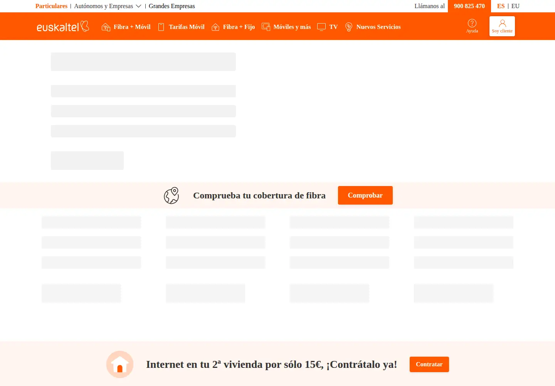Click the 'Internet en tu 2ª vivienda' heading
This screenshot has width=555, height=386.
coord(272,364)
